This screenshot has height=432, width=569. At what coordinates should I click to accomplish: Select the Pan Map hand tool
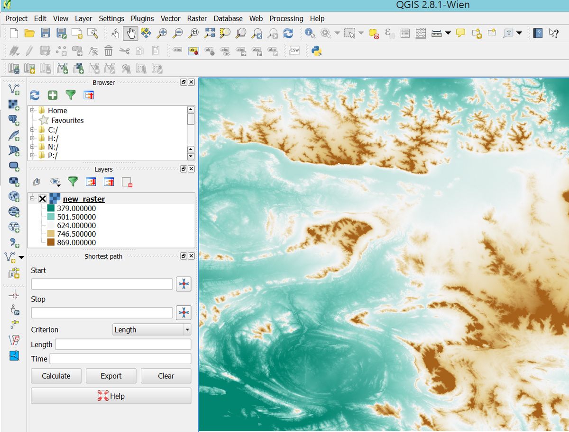coord(130,33)
